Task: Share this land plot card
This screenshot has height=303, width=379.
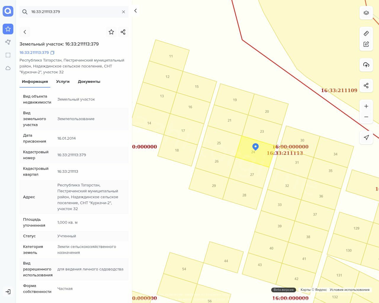Action: coord(123,32)
